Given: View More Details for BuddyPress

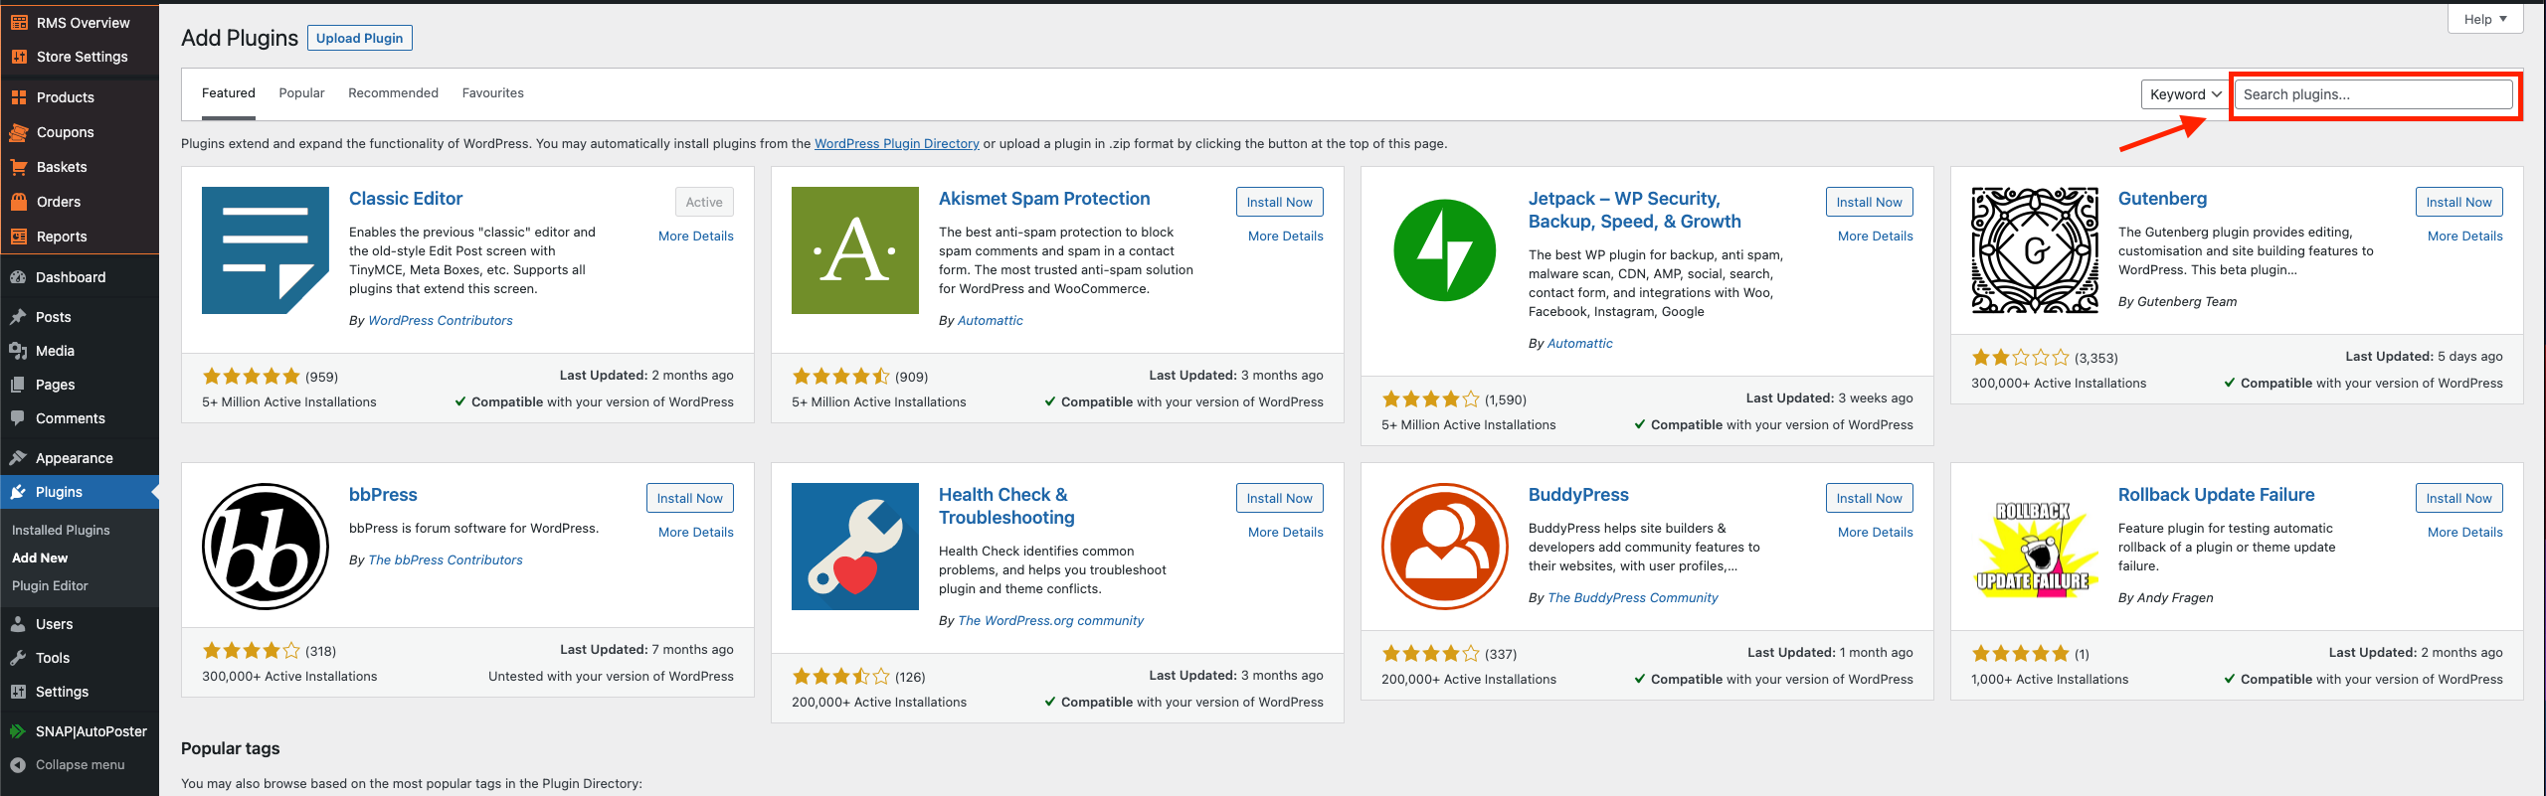Looking at the screenshot, I should [x=1876, y=533].
